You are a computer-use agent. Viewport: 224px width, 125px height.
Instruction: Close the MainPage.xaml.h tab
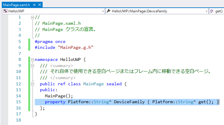point(40,5)
